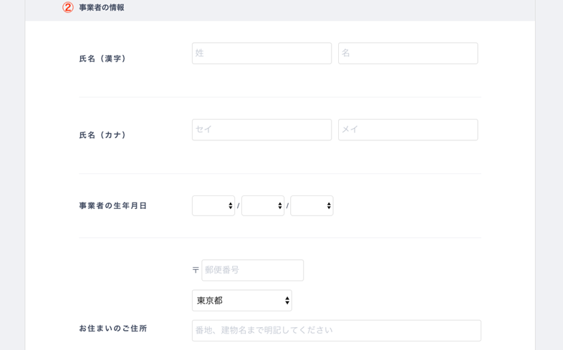This screenshot has height=350, width=563.
Task: Click the 氏名（カナ） label
Action: 103,135
